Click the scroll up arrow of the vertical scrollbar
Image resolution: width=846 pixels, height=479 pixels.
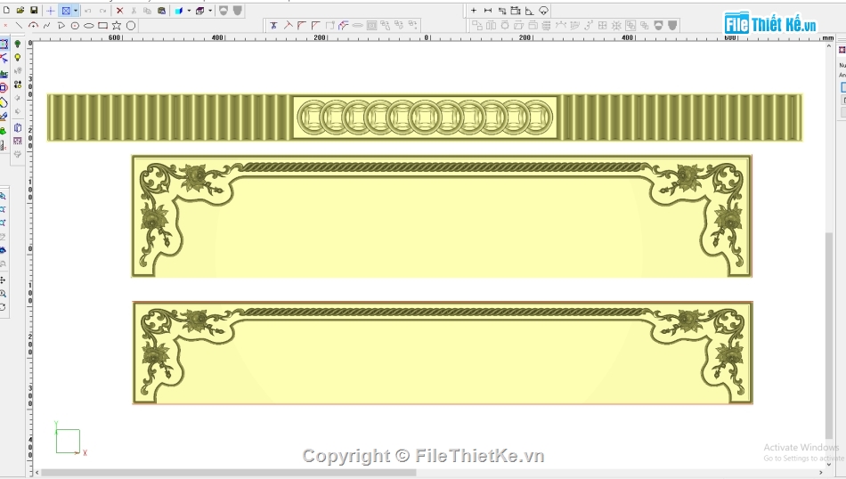pos(829,46)
